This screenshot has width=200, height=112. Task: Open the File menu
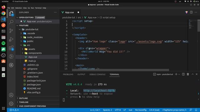[x=9, y=8]
